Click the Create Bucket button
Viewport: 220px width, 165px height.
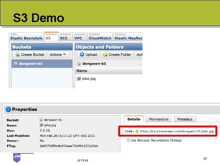(30, 55)
